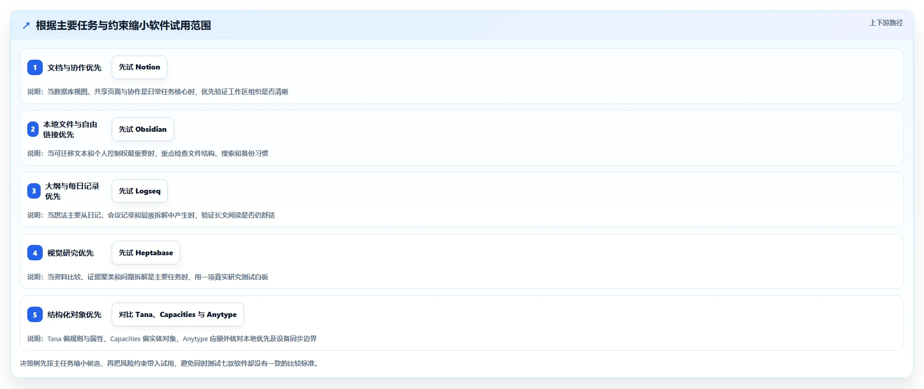The height and width of the screenshot is (389, 924).
Task: Click the 先试 Heptabase button
Action: tap(146, 253)
